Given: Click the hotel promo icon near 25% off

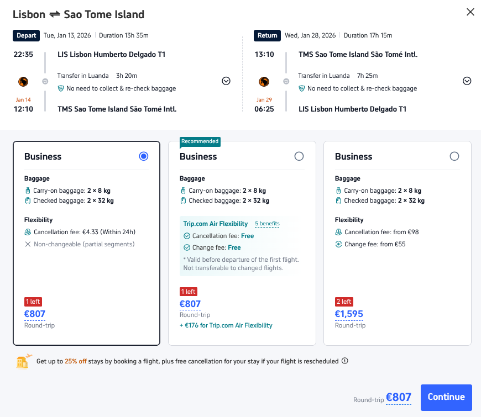Looking at the screenshot, I should click(x=24, y=361).
